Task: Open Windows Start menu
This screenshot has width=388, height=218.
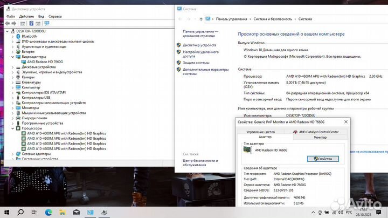Action: [x=6, y=212]
